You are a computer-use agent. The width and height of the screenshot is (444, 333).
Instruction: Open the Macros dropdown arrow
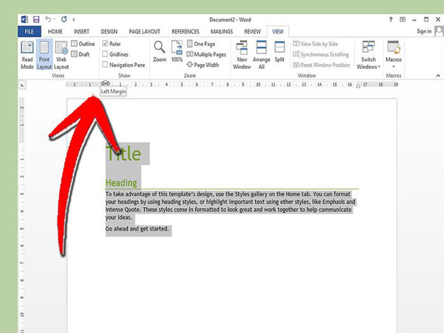393,67
